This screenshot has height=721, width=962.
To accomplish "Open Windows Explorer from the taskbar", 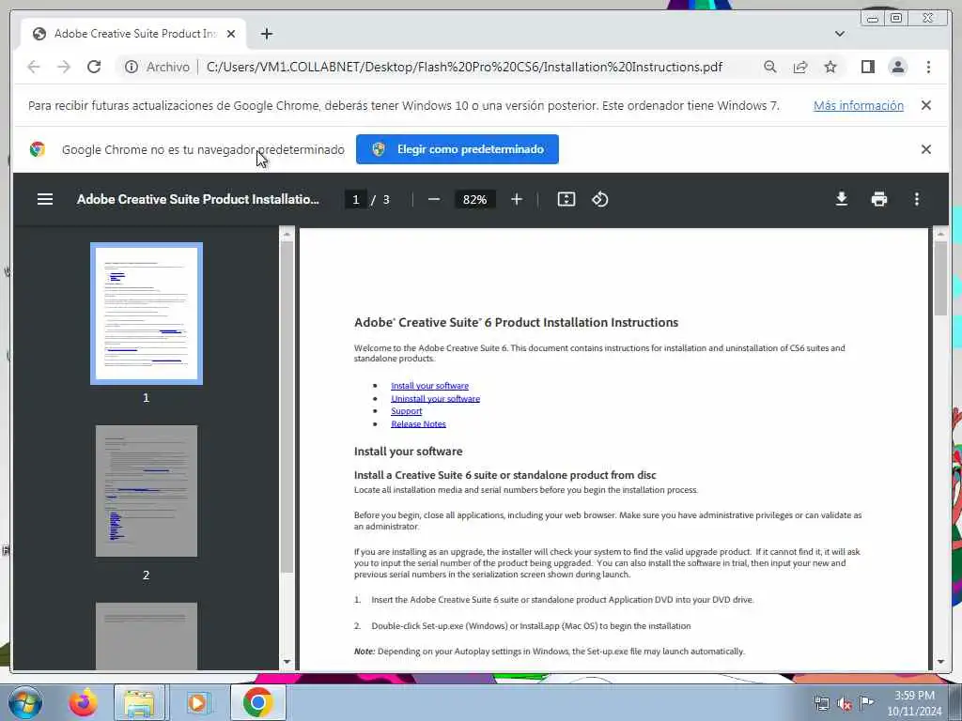I will 139,702.
